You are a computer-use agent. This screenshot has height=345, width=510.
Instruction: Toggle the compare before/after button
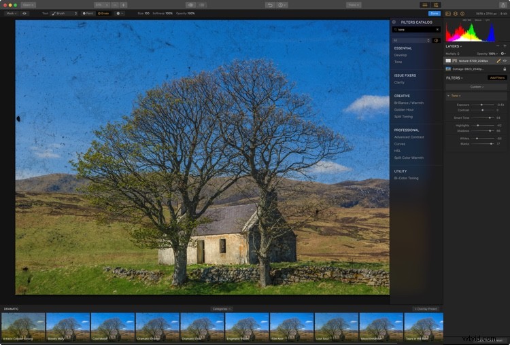(x=202, y=5)
